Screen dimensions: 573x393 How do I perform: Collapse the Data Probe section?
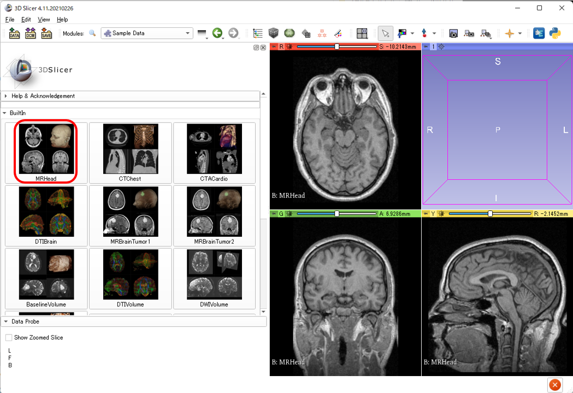pyautogui.click(x=25, y=321)
